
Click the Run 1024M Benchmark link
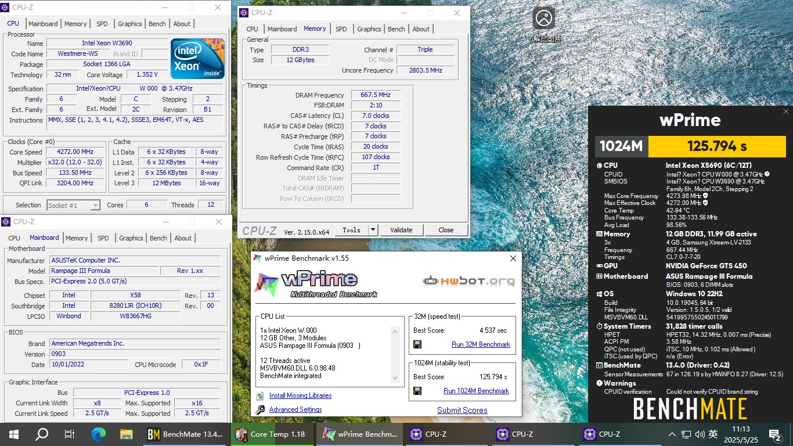pyautogui.click(x=476, y=391)
